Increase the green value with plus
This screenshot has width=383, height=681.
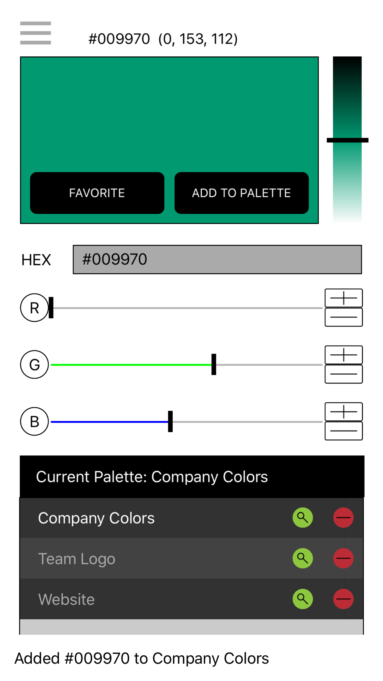(x=344, y=355)
